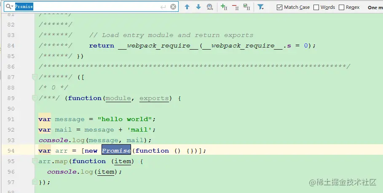383x193 pixels.
Task: Click the console.log(message, mail) statement
Action: 95,140
